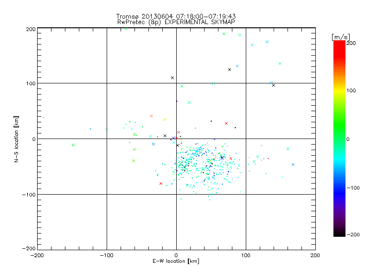Click the "100" tick label on the N-S axis
This screenshot has height=278, width=371.
coord(31,83)
